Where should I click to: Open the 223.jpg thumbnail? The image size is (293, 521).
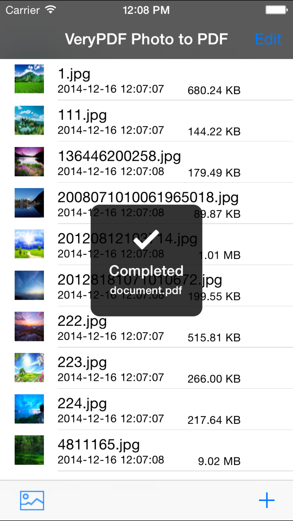[29, 367]
